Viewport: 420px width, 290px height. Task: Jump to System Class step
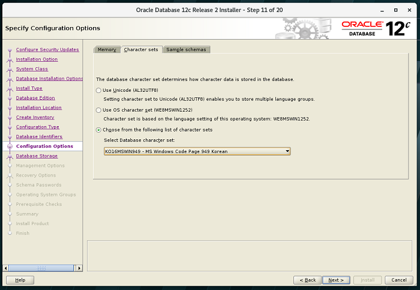tap(32, 69)
